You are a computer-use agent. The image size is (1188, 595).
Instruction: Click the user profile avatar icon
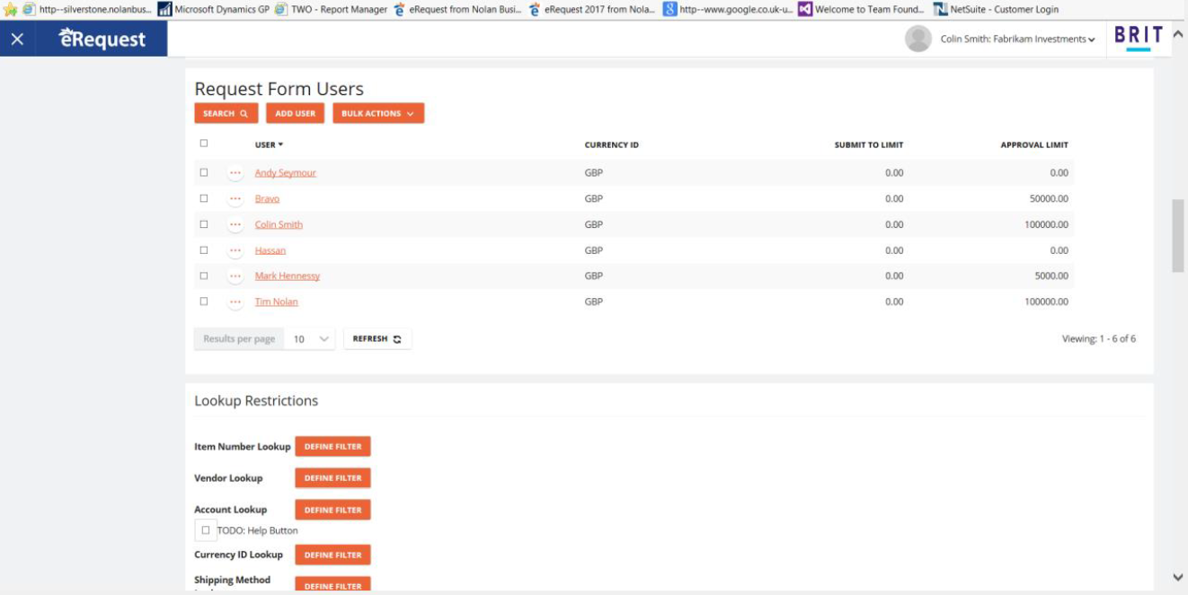pos(918,39)
